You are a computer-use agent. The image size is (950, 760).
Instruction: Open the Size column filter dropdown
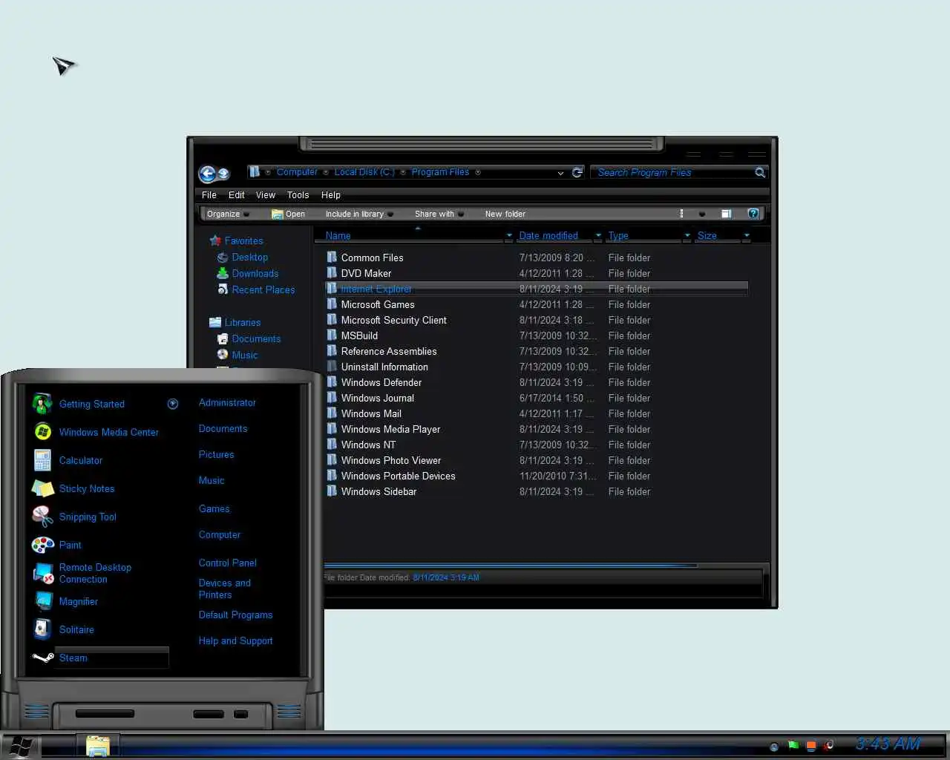(x=747, y=235)
